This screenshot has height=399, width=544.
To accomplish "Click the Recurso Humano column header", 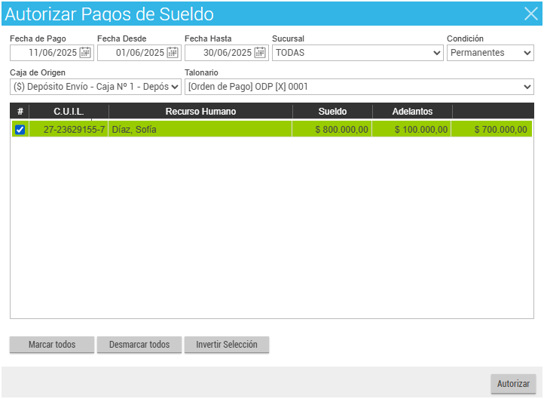I will [x=200, y=112].
